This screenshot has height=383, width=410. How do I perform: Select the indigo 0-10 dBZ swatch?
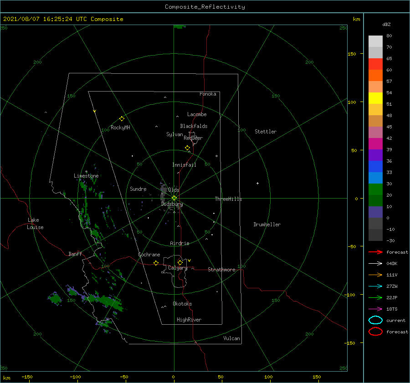375,212
